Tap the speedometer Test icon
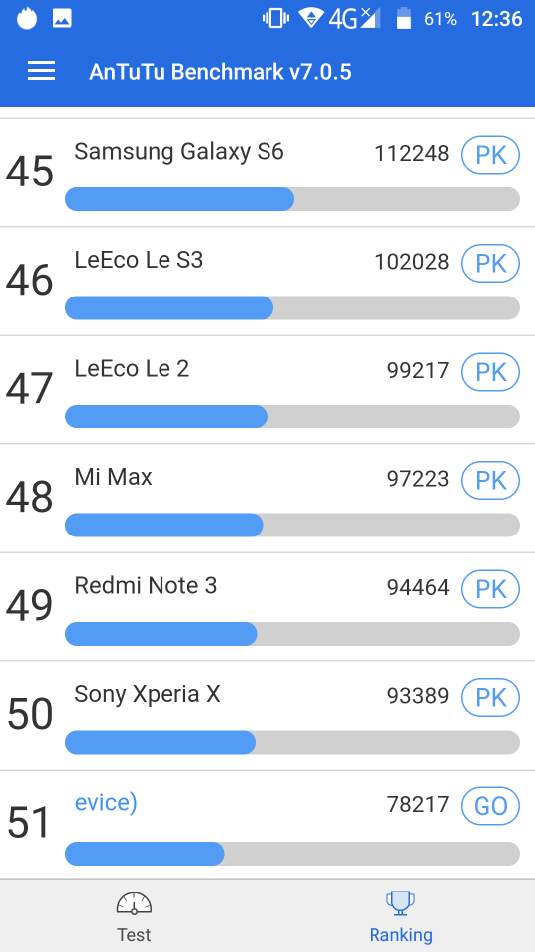The height and width of the screenshot is (952, 535). 134,902
